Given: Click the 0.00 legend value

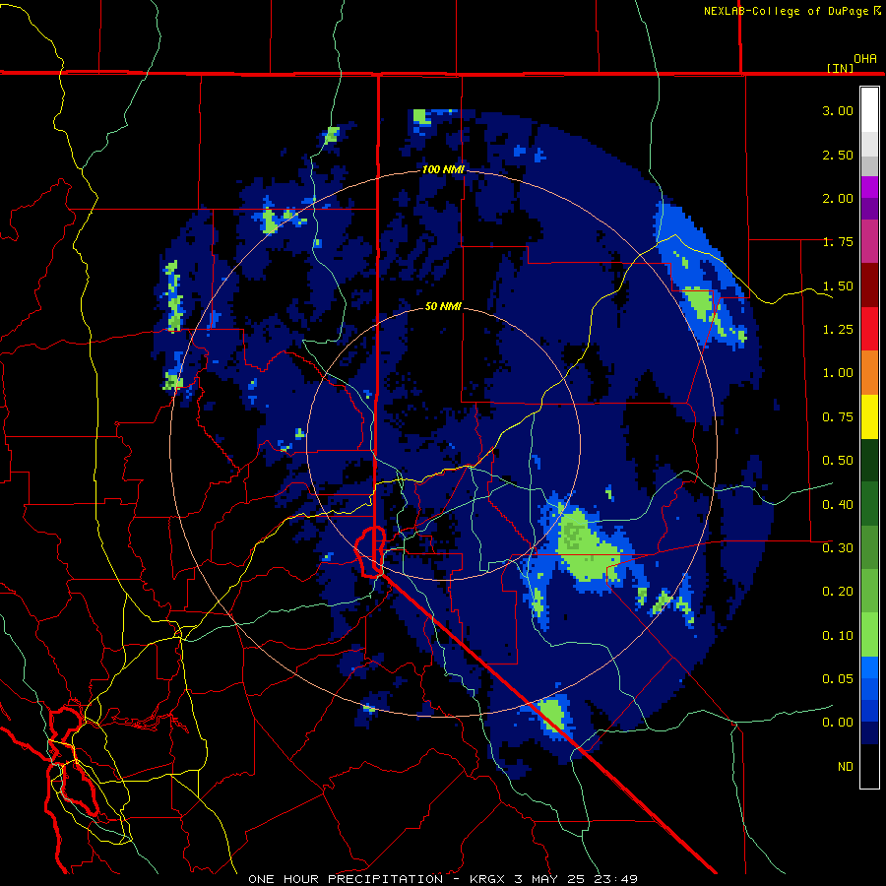Looking at the screenshot, I should tap(838, 723).
